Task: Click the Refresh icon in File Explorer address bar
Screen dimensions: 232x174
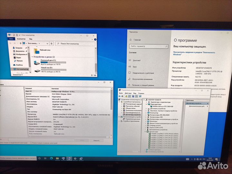Action: (52, 43)
